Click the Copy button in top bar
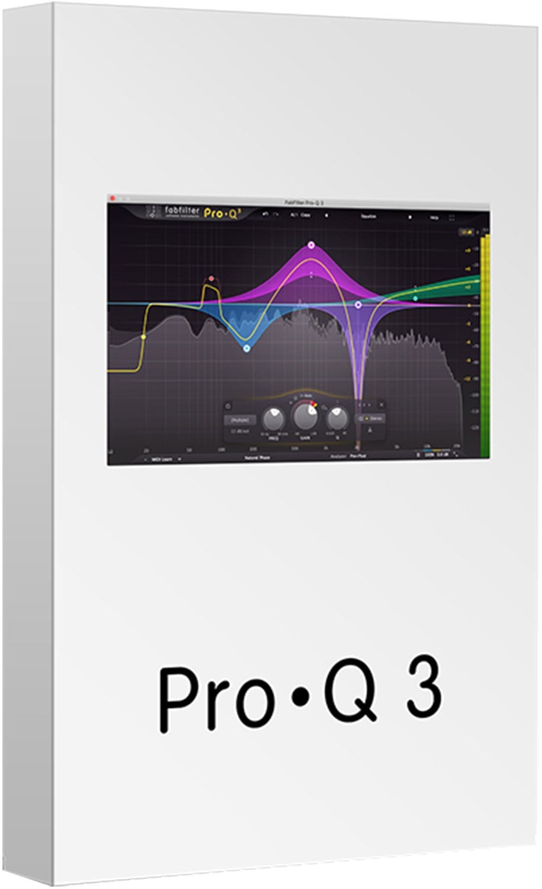Viewport: 542px width, 889px height. tap(306, 215)
